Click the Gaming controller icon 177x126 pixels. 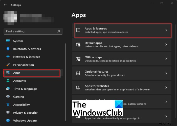click(8, 97)
